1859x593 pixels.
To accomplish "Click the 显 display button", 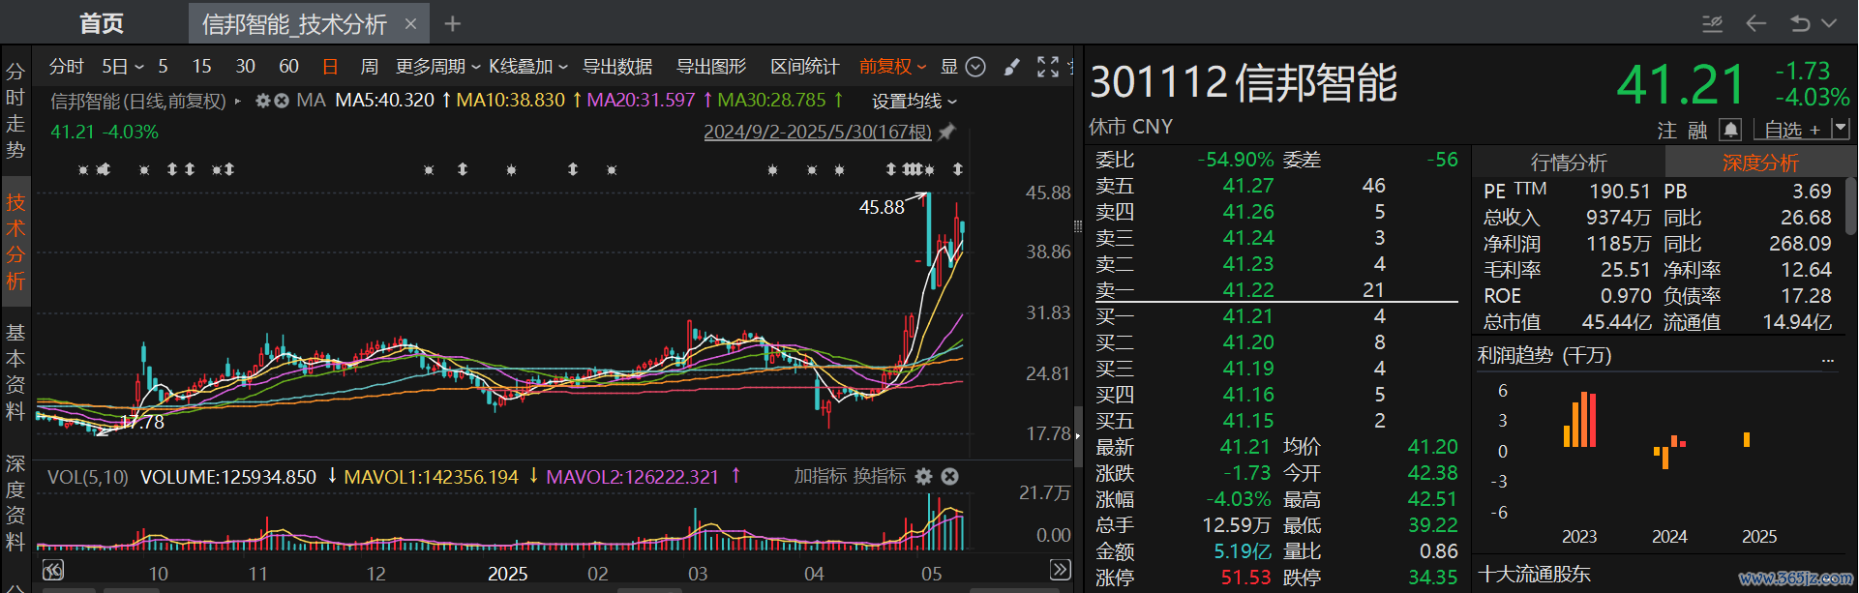I will [949, 67].
